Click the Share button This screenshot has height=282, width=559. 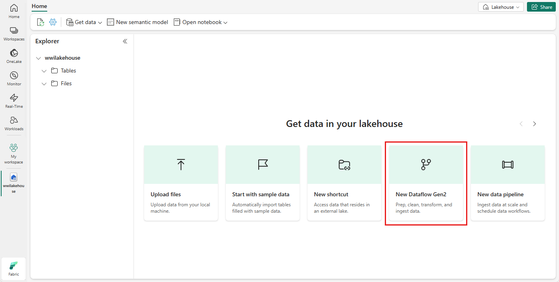pyautogui.click(x=541, y=7)
